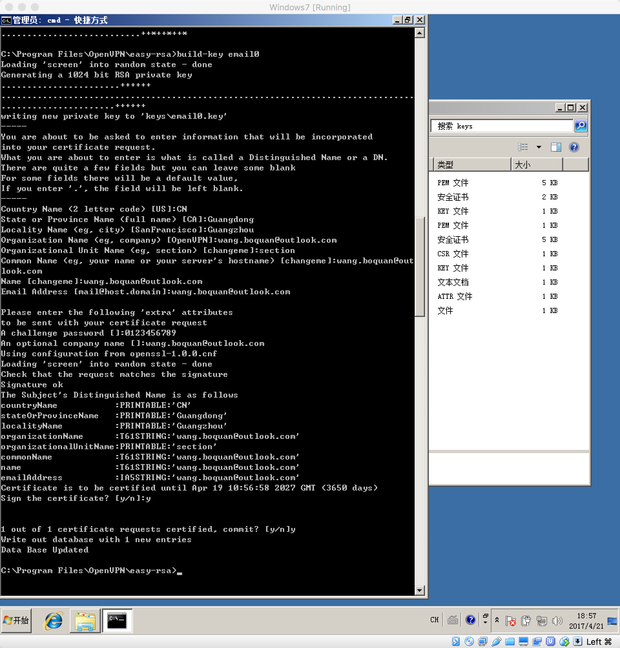Screen dimensions: 620x648
Task: Open the Action Center flag icon
Action: coord(511,621)
